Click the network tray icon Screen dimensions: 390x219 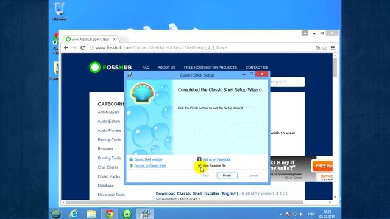tap(294, 214)
